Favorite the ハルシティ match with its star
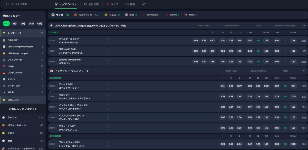Screen dimensions: 308x150 [108, 95]
